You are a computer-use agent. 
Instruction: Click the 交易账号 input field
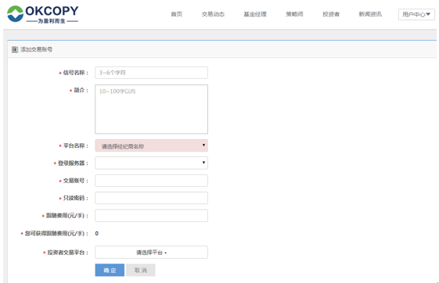coord(152,181)
